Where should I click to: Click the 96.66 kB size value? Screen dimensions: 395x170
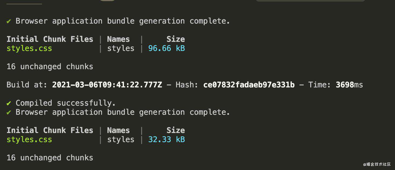(x=167, y=49)
